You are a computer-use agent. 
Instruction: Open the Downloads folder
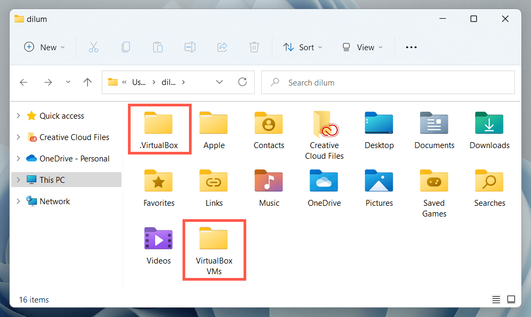489,129
